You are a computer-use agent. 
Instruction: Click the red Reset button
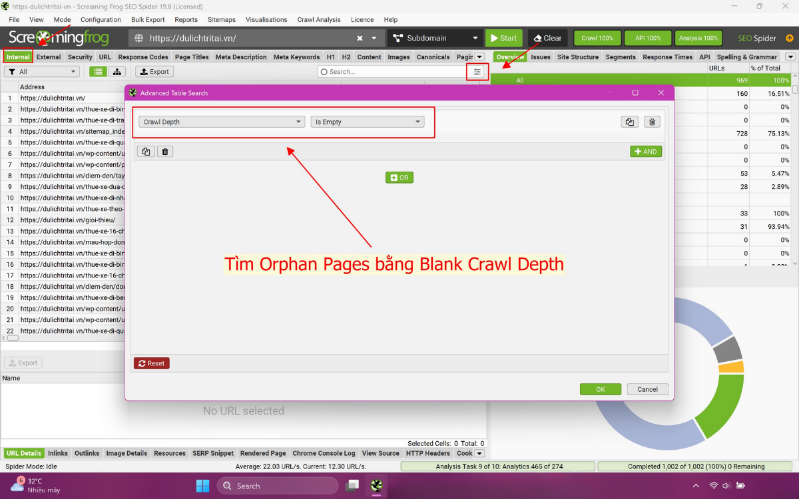click(x=151, y=363)
